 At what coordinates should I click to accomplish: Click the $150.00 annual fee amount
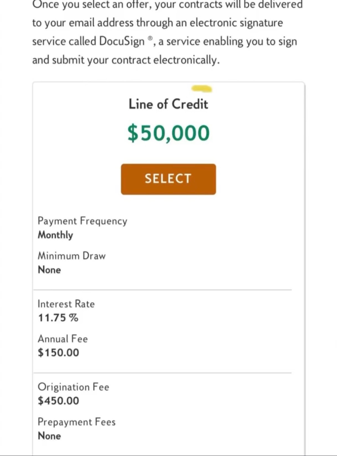[x=58, y=352]
